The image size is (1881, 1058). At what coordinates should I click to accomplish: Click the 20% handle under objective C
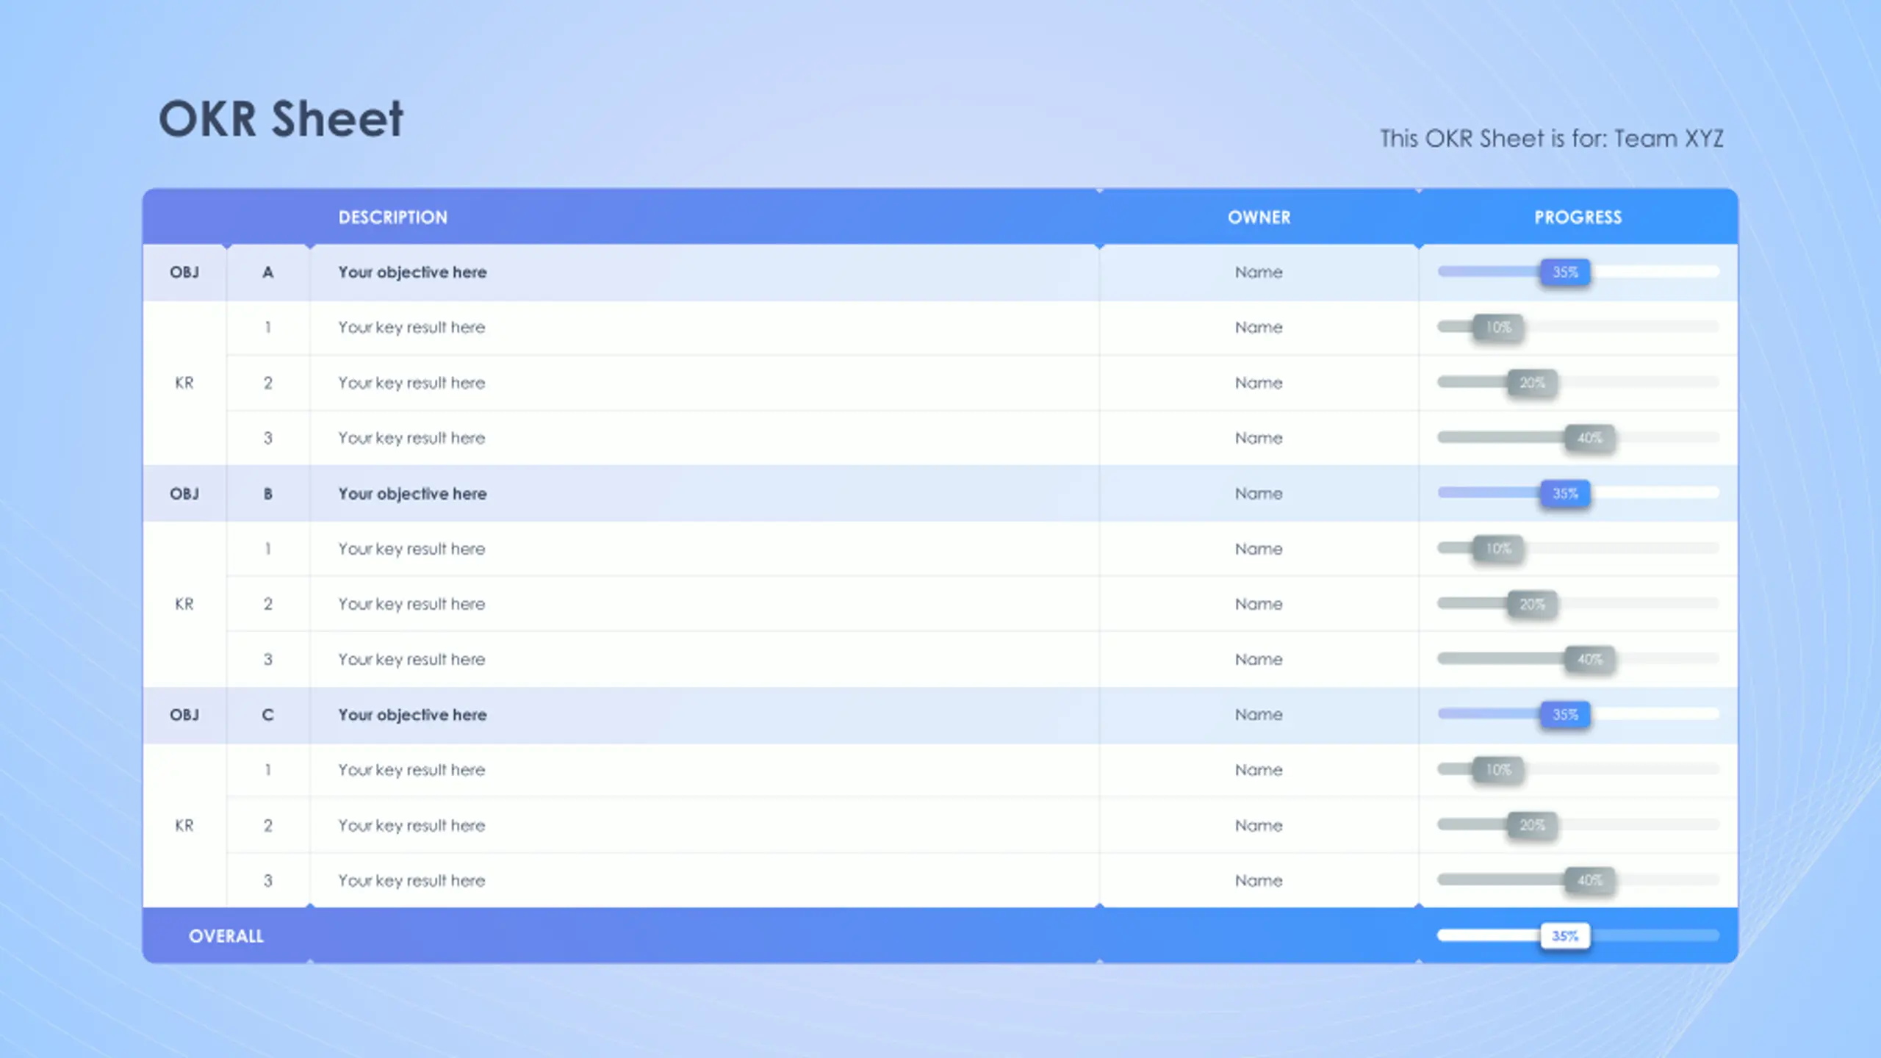coord(1532,825)
